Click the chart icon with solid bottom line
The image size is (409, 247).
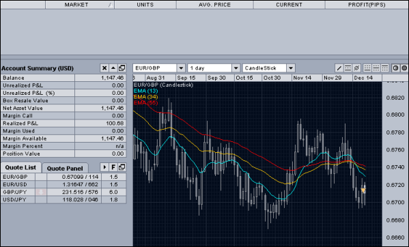(x=367, y=68)
